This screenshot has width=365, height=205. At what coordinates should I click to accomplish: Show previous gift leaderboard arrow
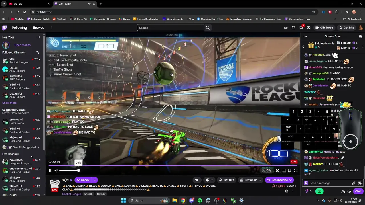tap(303, 46)
